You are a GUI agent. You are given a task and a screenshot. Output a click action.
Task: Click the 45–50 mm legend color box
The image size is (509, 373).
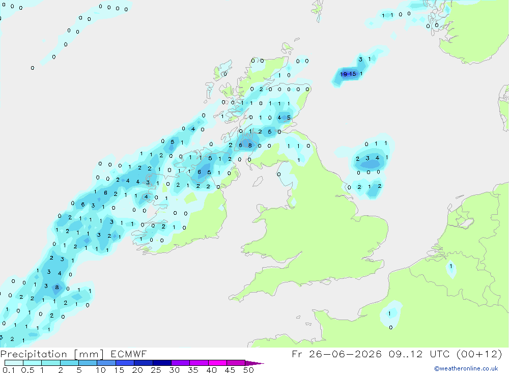(236, 363)
